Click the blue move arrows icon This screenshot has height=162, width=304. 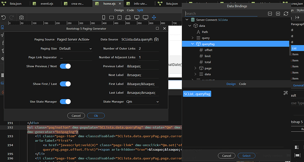click(154, 18)
